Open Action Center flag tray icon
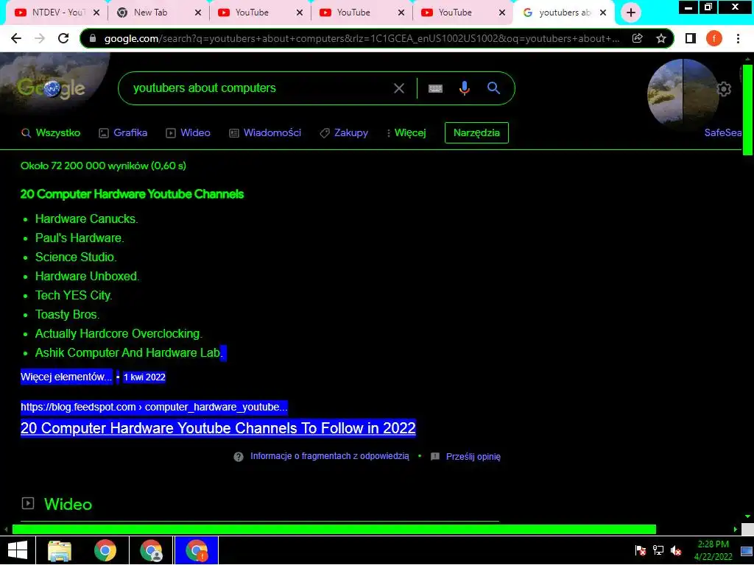The image size is (754, 565). tap(640, 550)
